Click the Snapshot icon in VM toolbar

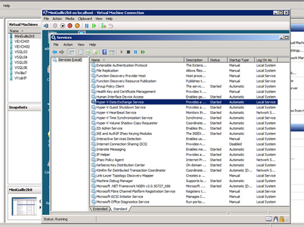pos(103,26)
